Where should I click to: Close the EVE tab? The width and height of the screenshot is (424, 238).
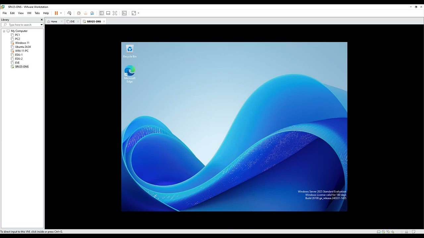(78, 21)
